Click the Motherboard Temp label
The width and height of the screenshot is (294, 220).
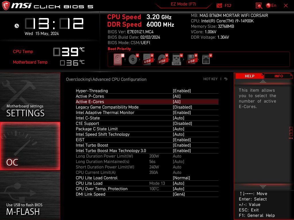click(30, 62)
